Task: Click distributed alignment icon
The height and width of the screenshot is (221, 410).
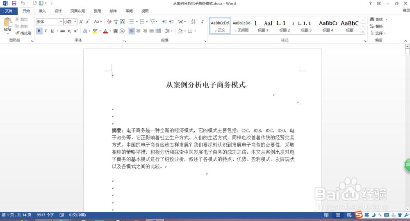Action: pyautogui.click(x=158, y=31)
